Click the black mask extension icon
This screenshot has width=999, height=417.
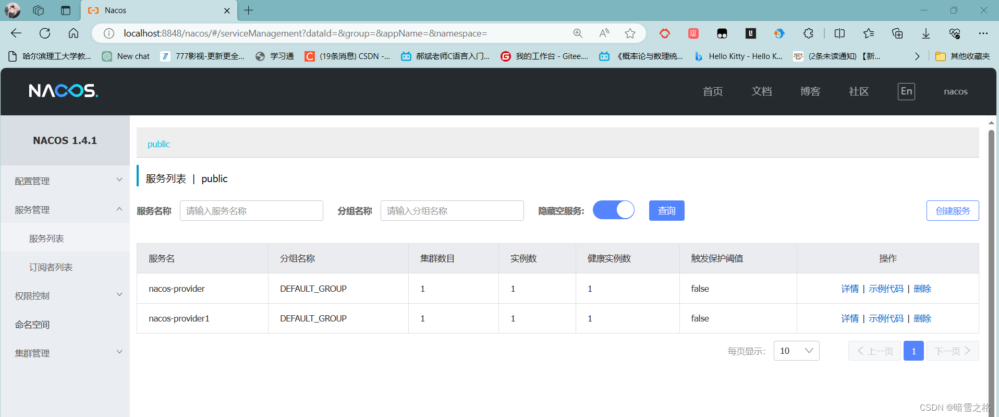pos(722,33)
